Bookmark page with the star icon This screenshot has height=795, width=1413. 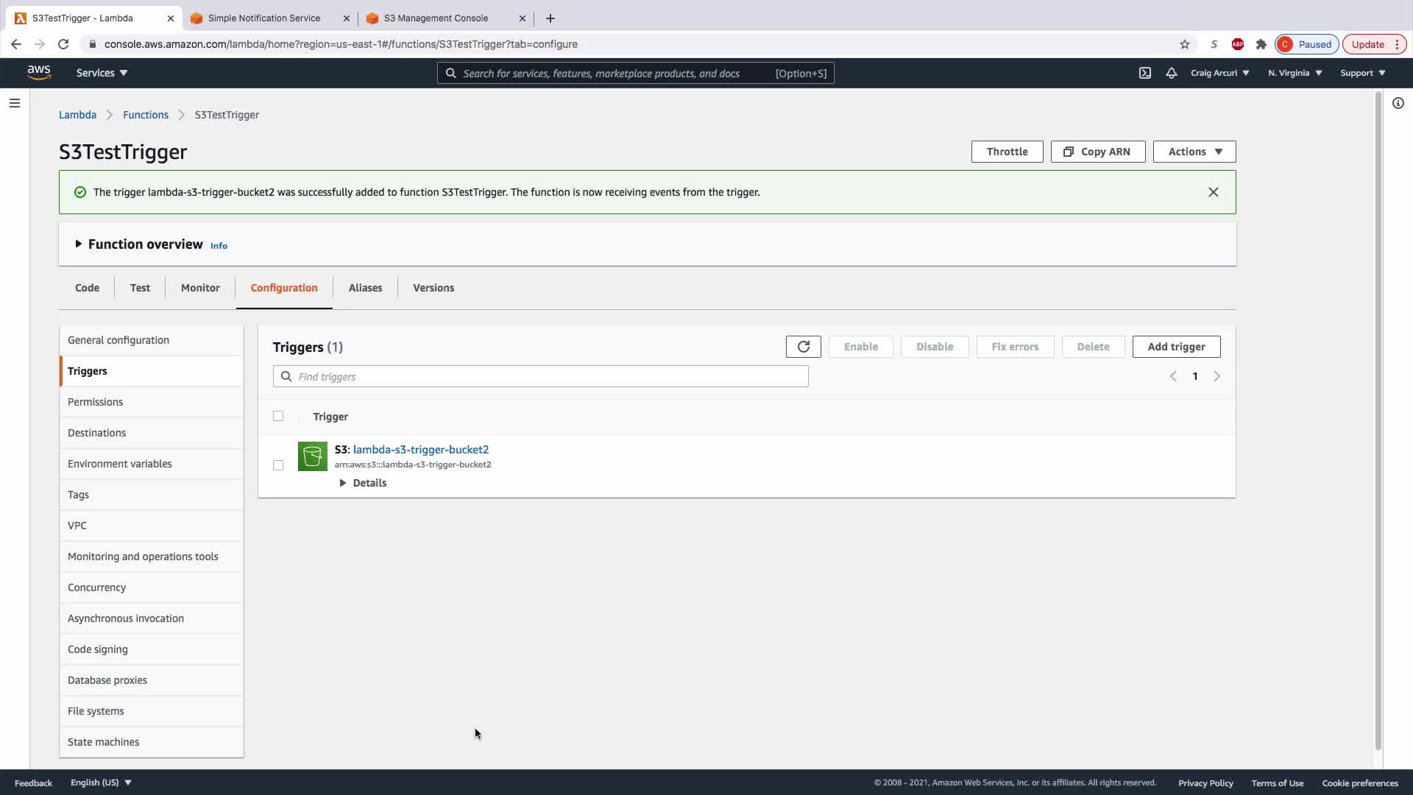pyautogui.click(x=1184, y=44)
